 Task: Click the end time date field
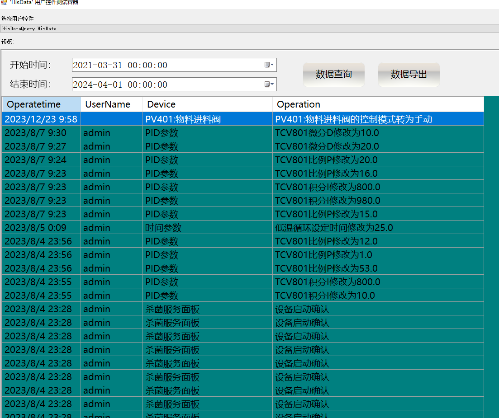click(167, 85)
